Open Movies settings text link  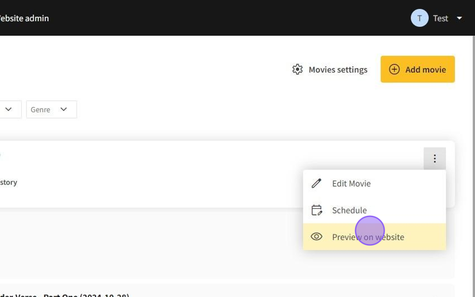tap(338, 70)
